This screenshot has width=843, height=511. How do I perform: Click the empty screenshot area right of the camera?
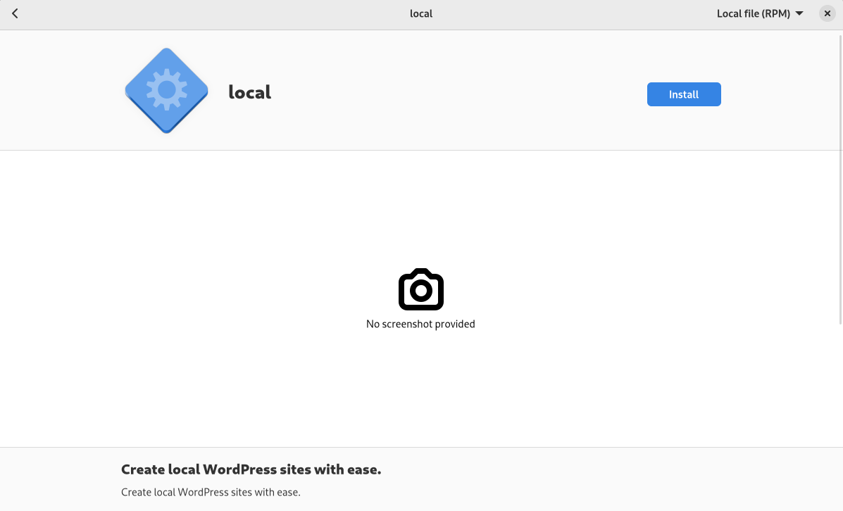[x=634, y=296]
